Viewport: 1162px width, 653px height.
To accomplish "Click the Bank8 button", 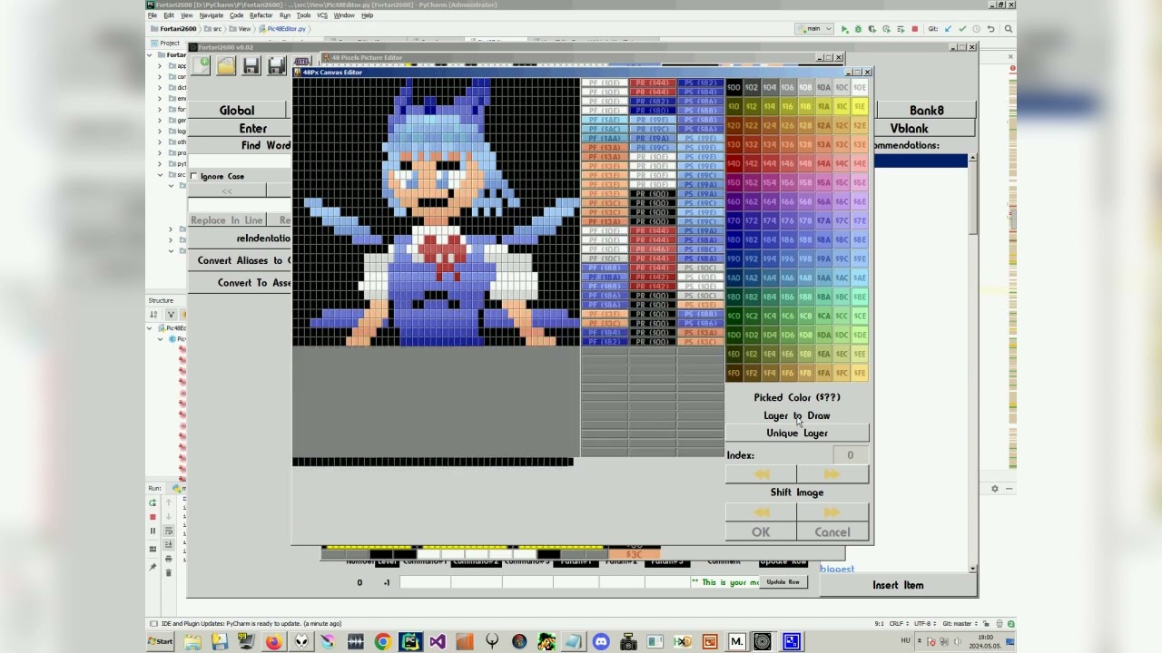I will [x=927, y=111].
